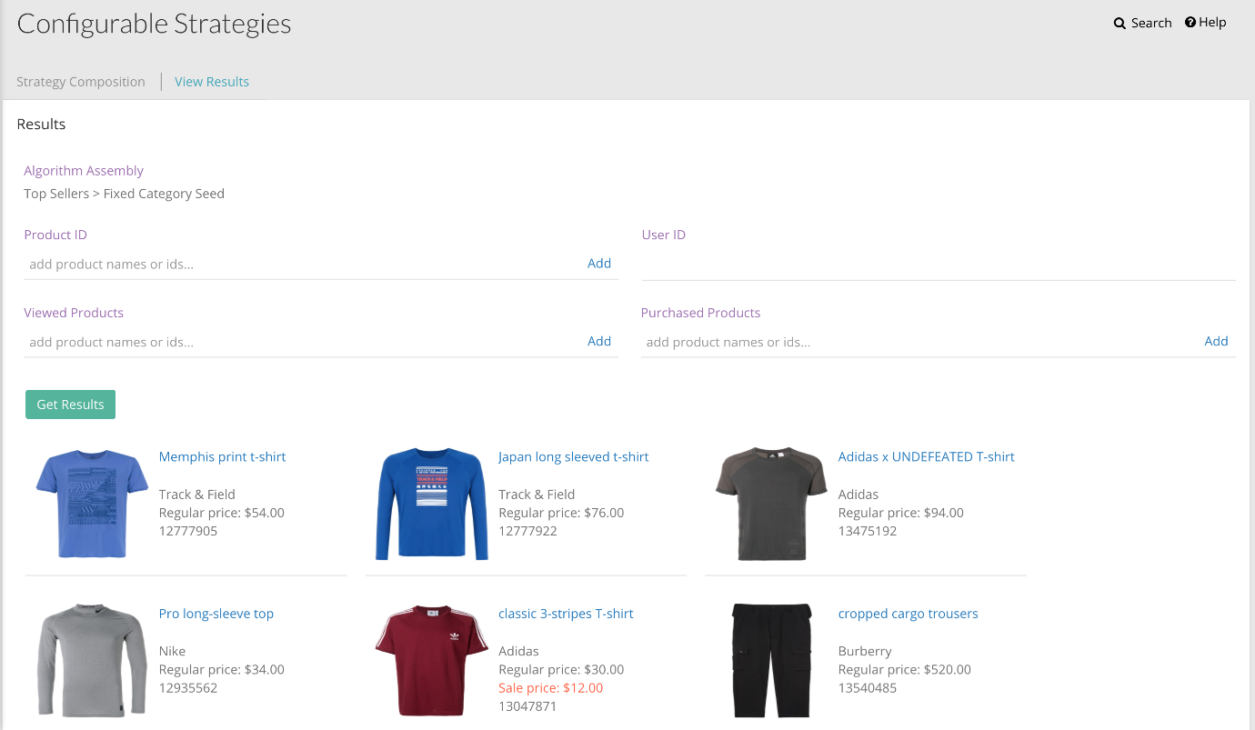Click product ID 13540485
Viewport: 1255px width, 730px height.
(868, 688)
